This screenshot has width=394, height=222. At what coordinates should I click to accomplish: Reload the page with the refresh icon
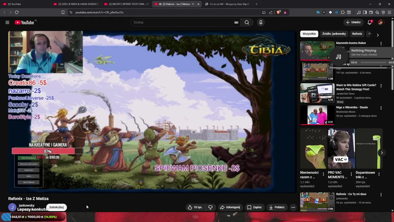click(17, 12)
